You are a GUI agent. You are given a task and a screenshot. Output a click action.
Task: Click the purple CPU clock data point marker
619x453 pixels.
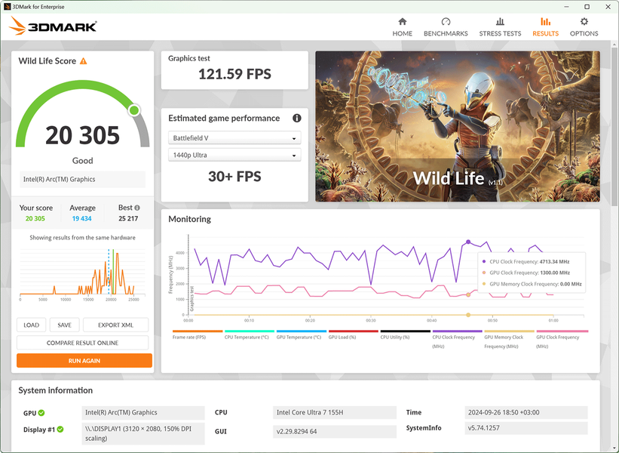(x=468, y=242)
